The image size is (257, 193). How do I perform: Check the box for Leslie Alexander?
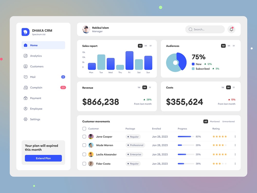click(x=84, y=154)
